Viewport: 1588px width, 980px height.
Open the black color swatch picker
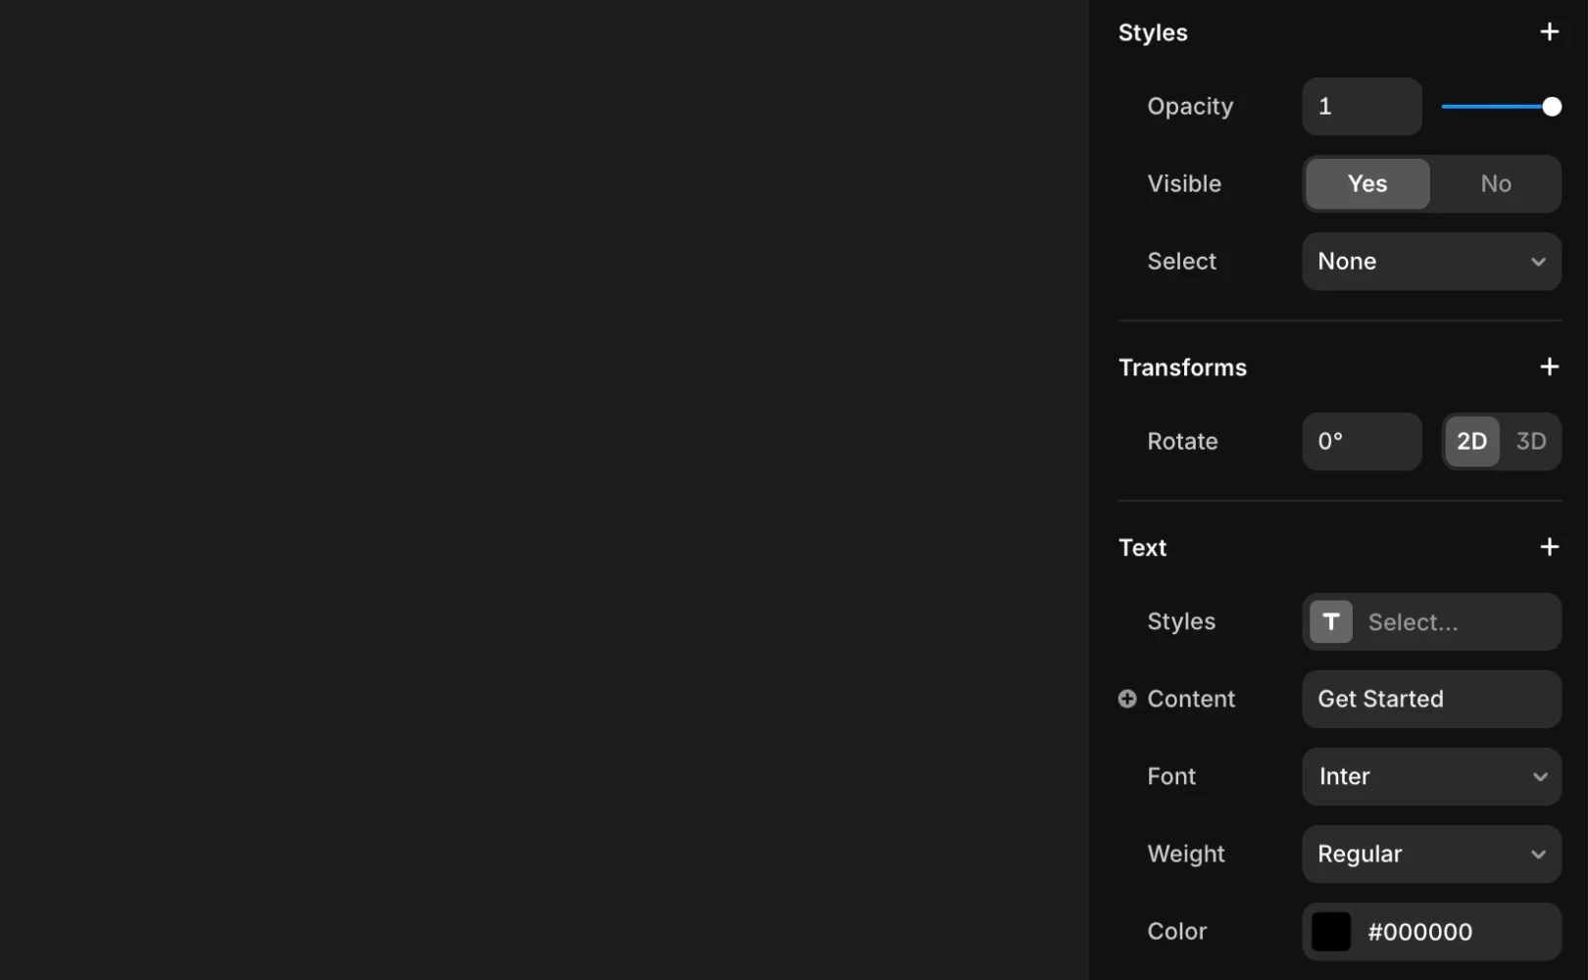(1331, 931)
